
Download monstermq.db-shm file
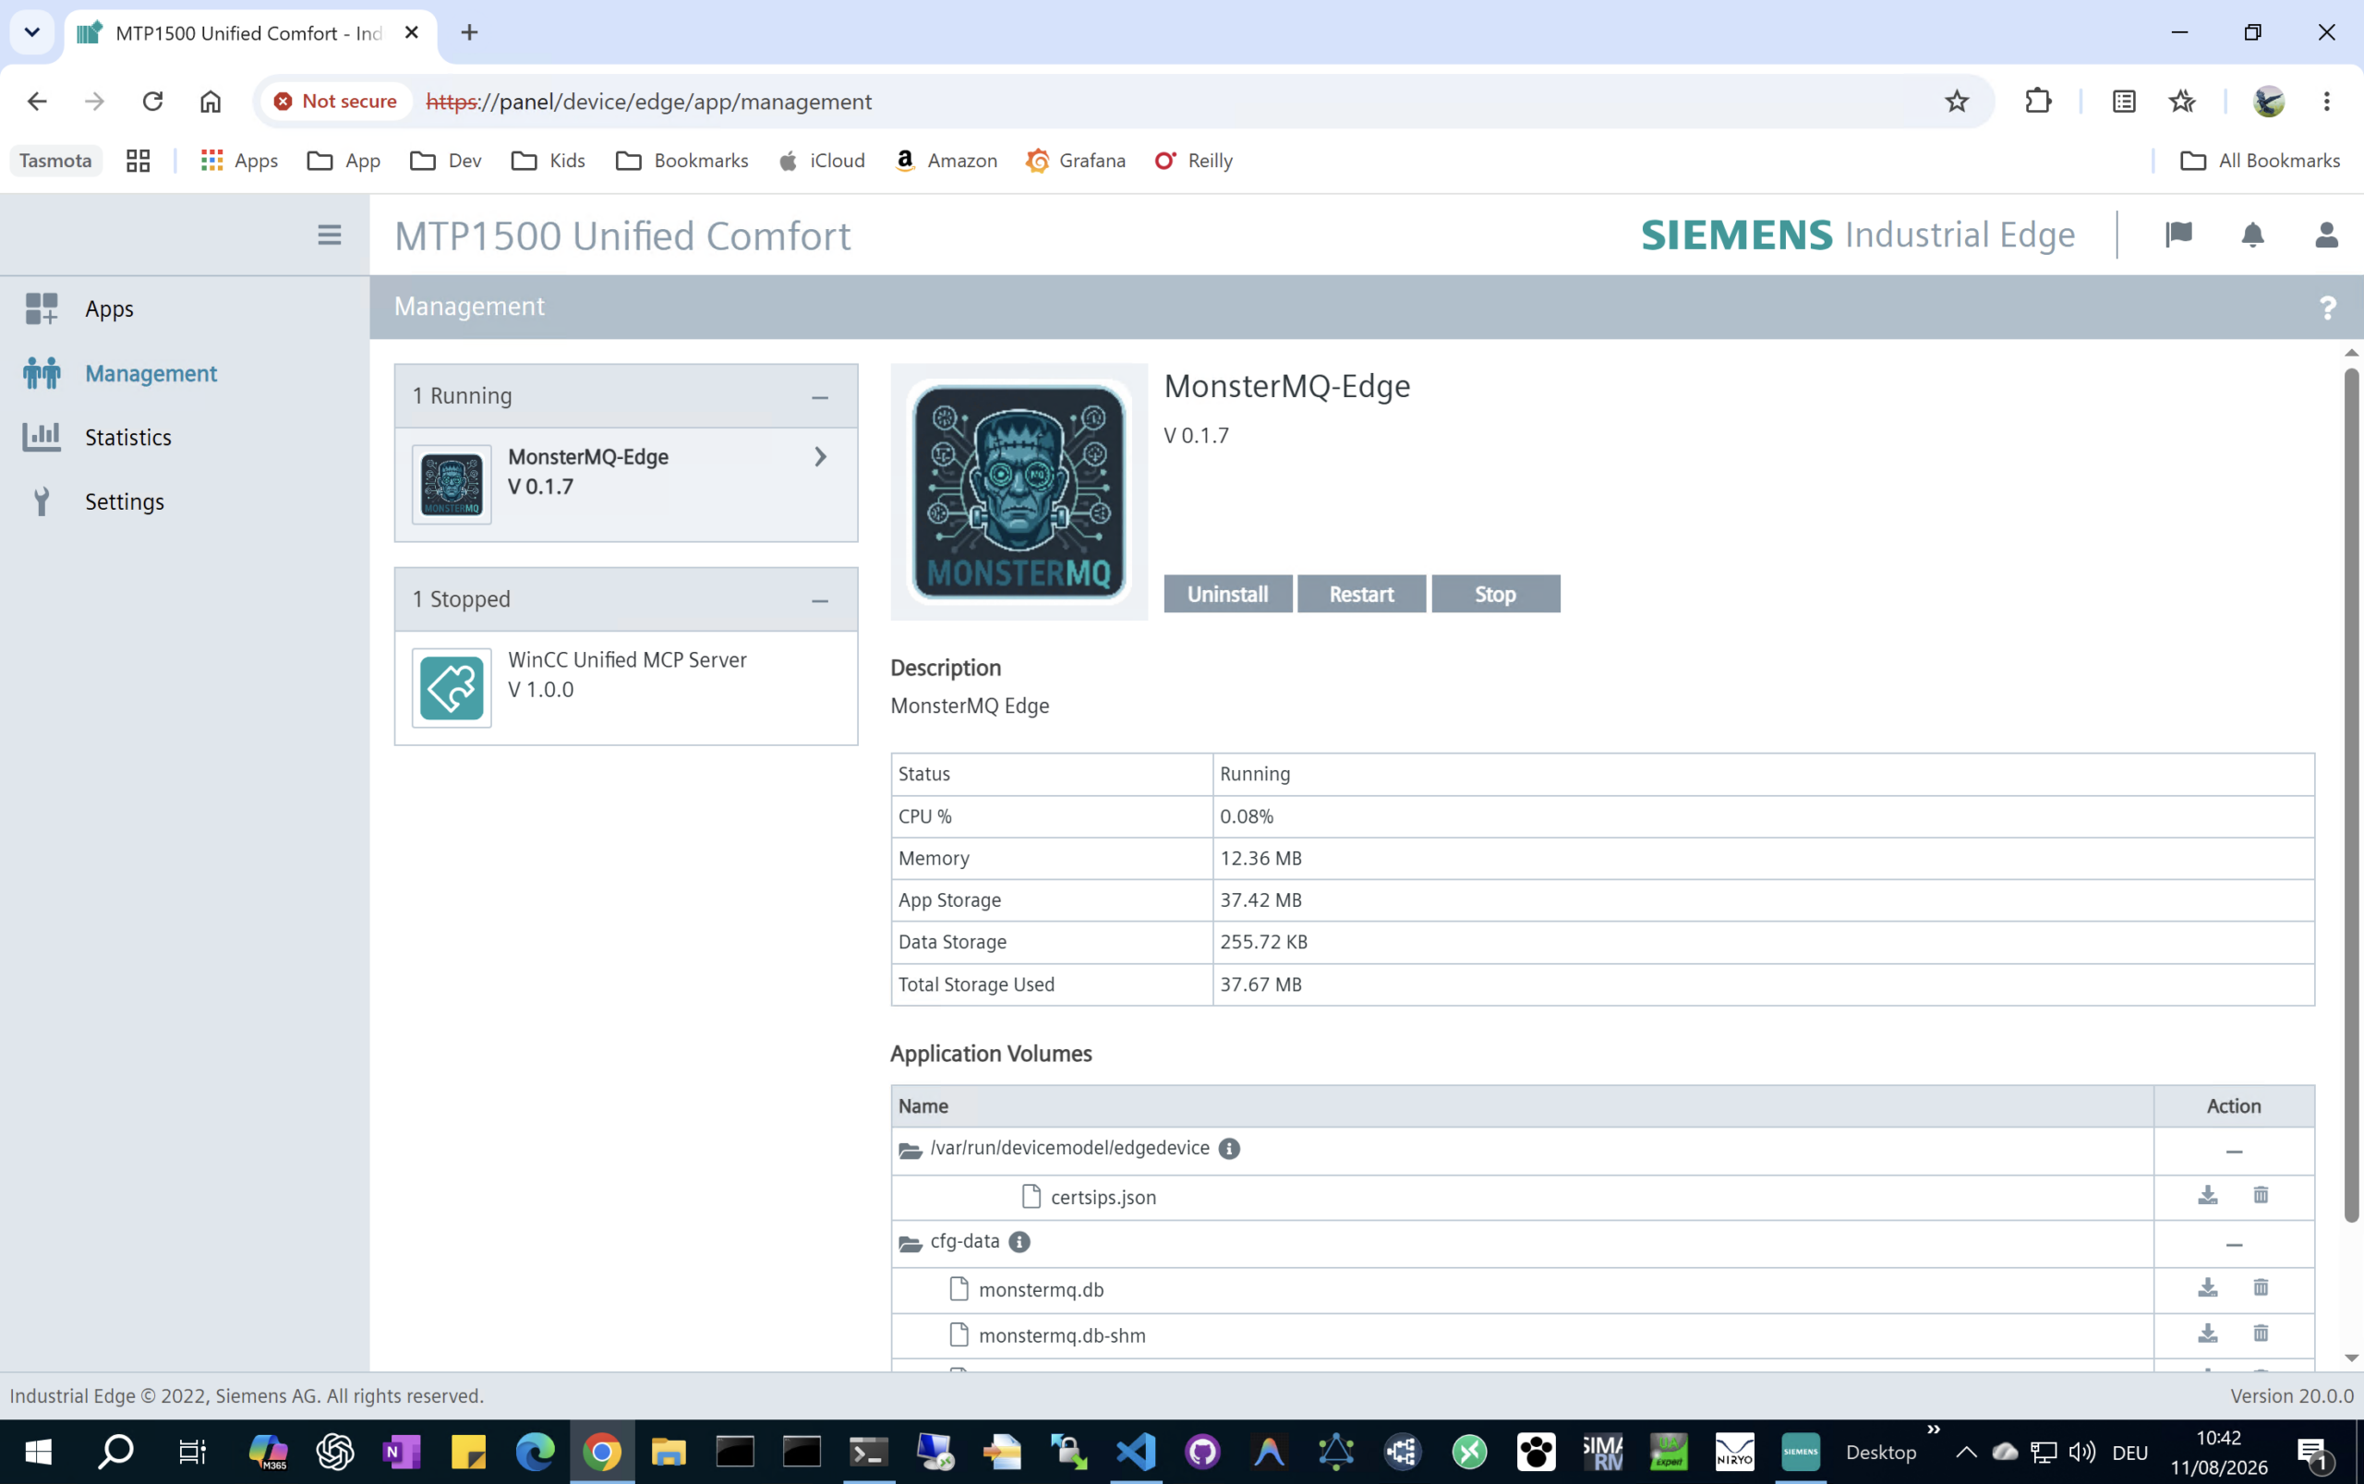click(2207, 1333)
